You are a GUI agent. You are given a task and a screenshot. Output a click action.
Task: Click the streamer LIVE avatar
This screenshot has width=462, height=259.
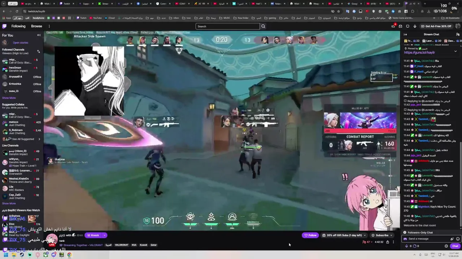(x=52, y=240)
